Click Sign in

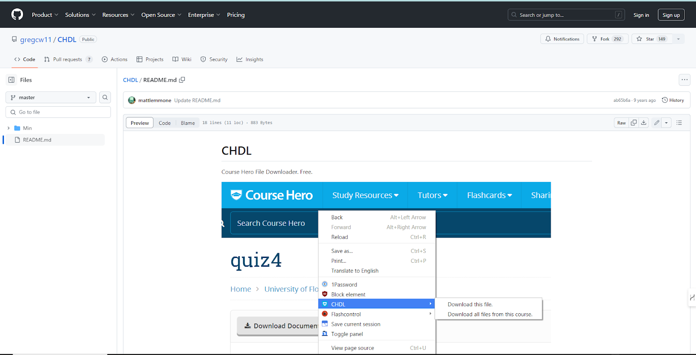pyautogui.click(x=641, y=15)
